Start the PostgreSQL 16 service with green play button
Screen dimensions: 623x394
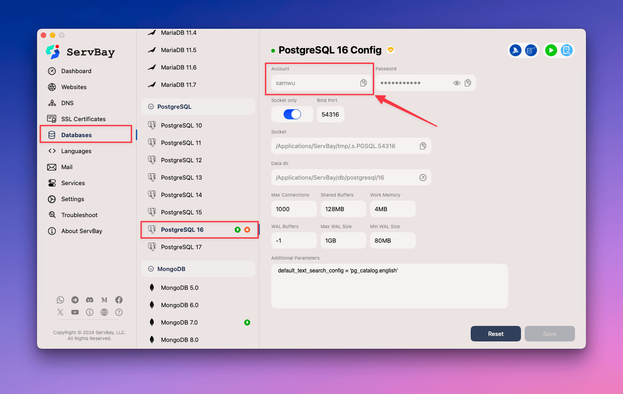point(551,50)
